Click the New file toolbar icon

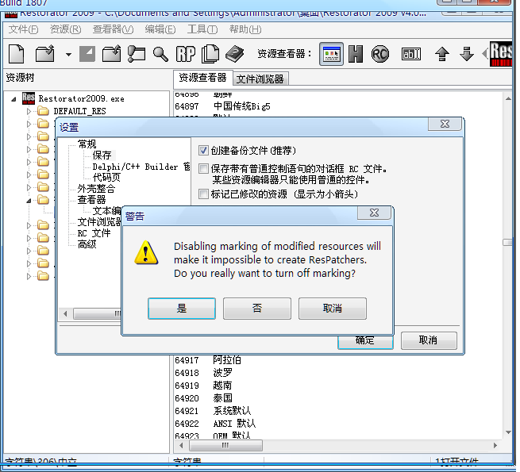point(16,54)
